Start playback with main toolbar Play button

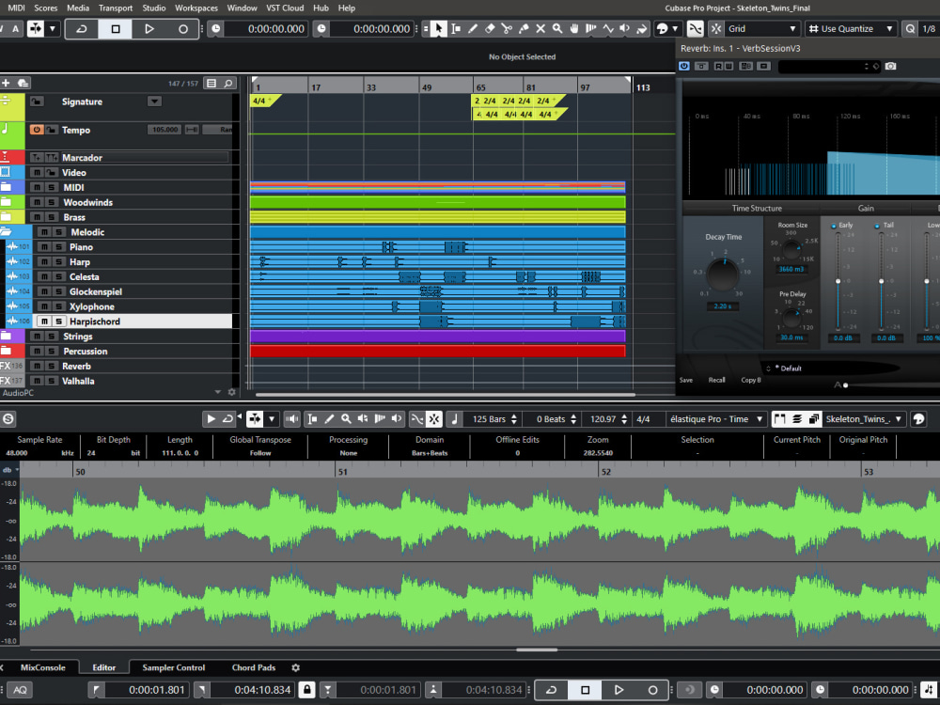[x=149, y=29]
